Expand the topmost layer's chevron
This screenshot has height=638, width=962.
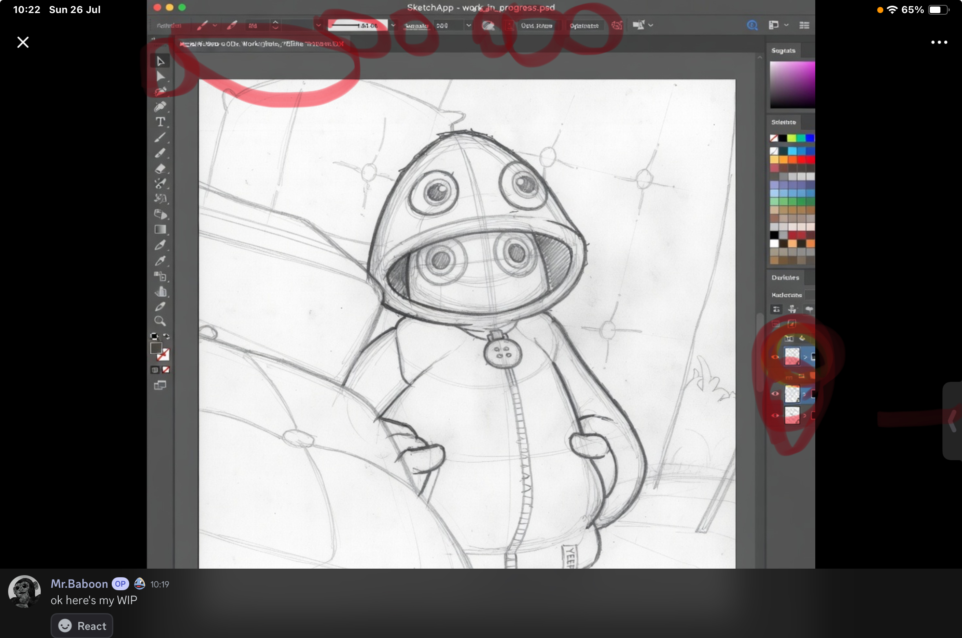[805, 357]
